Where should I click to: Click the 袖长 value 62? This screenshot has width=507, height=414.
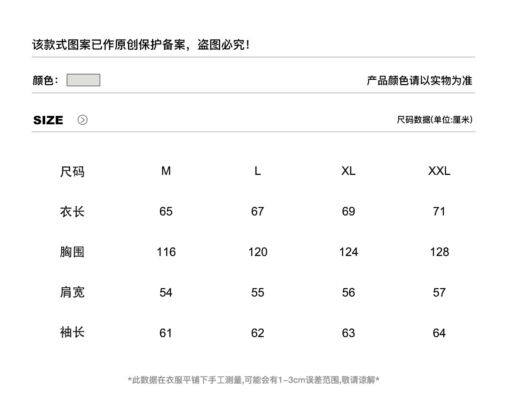(258, 333)
